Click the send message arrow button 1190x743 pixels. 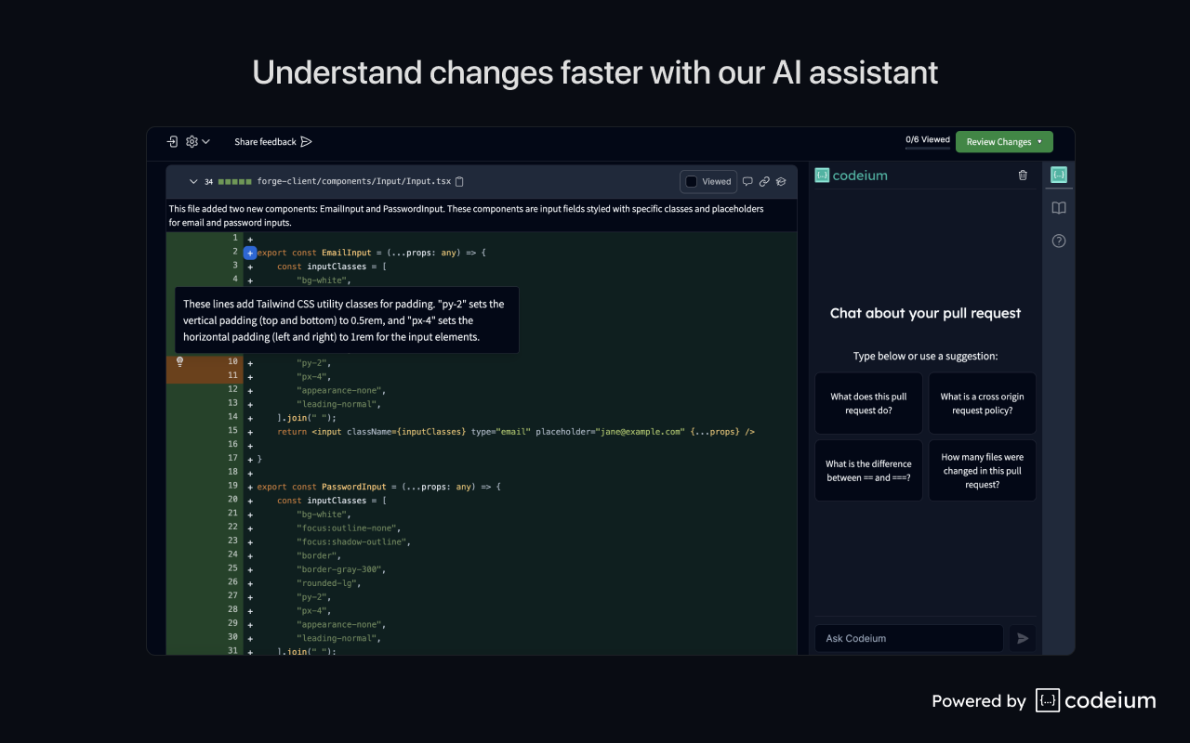pyautogui.click(x=1023, y=638)
